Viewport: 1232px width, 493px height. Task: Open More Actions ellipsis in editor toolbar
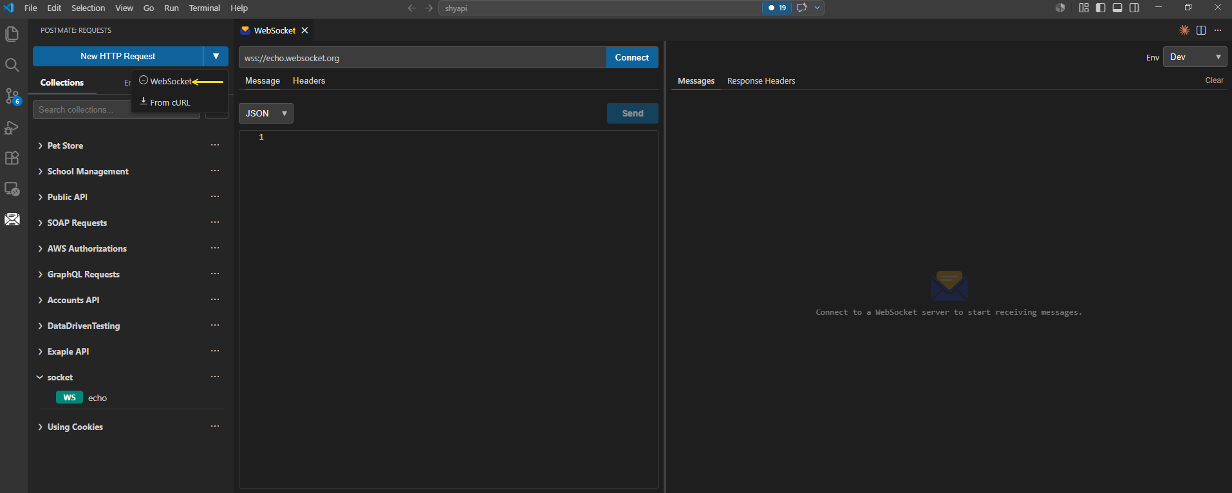pyautogui.click(x=1218, y=30)
